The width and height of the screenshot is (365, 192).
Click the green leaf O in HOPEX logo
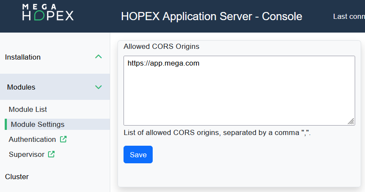(38, 16)
